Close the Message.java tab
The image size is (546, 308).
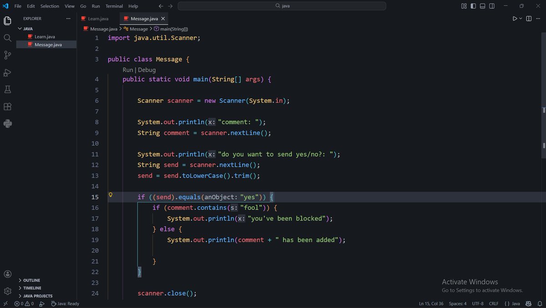pos(163,19)
